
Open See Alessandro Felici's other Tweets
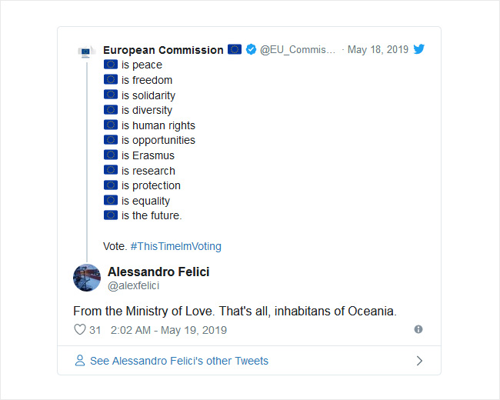(179, 361)
